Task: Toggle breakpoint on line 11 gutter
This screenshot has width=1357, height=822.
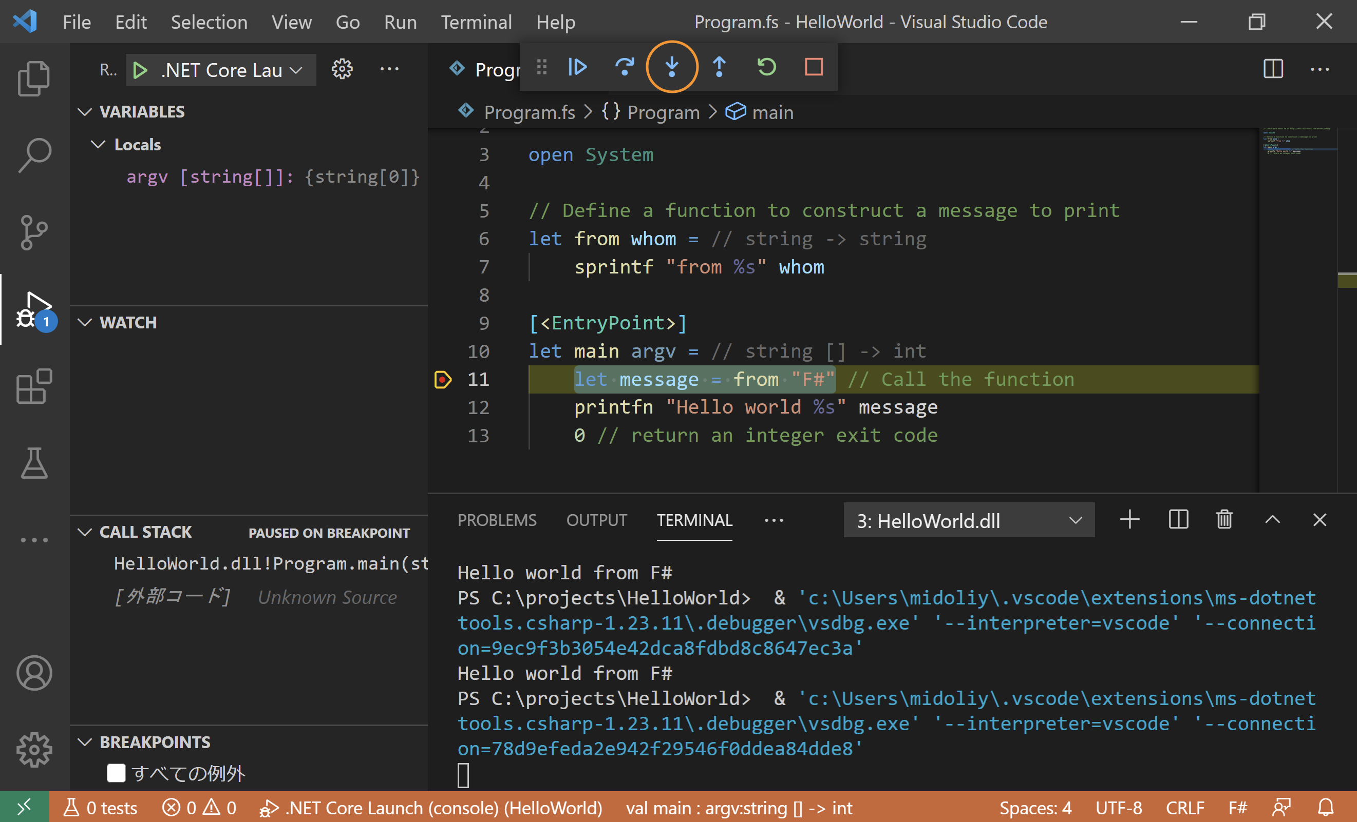Action: click(x=443, y=380)
